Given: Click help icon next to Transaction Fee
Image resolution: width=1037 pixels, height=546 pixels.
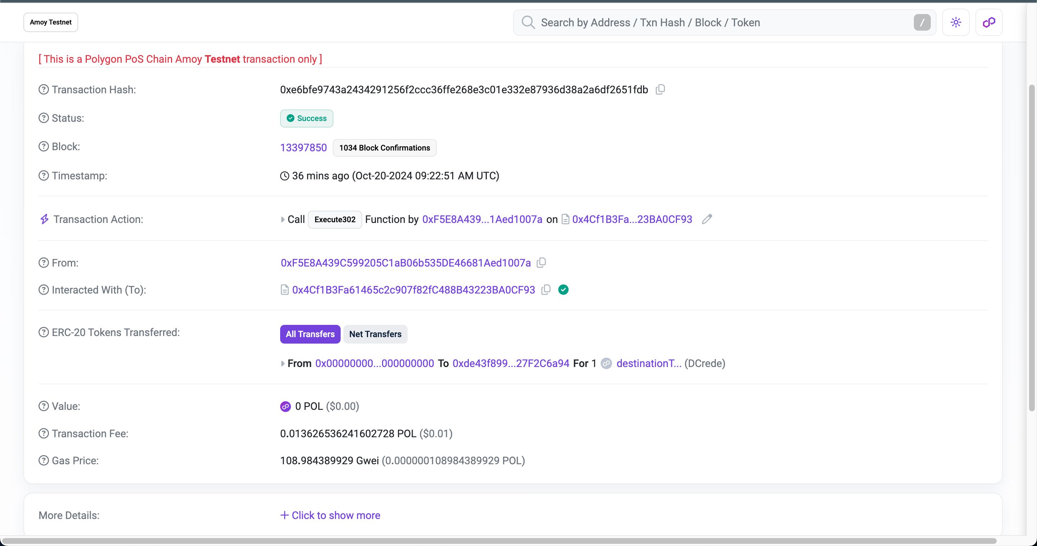Looking at the screenshot, I should [44, 433].
